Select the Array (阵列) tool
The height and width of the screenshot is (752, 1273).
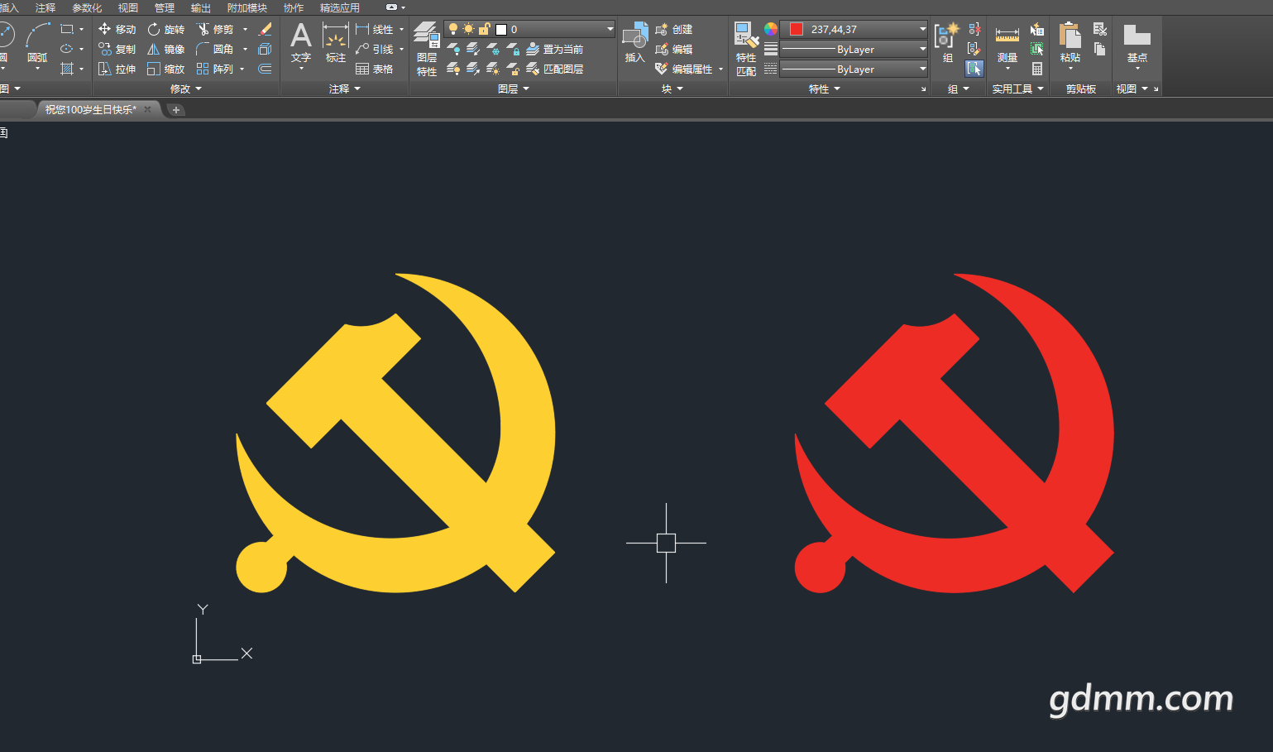tap(215, 69)
